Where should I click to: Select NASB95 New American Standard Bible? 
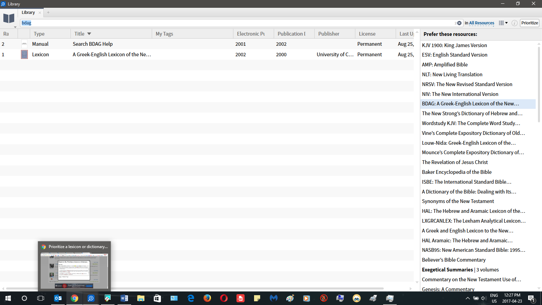pos(474,250)
